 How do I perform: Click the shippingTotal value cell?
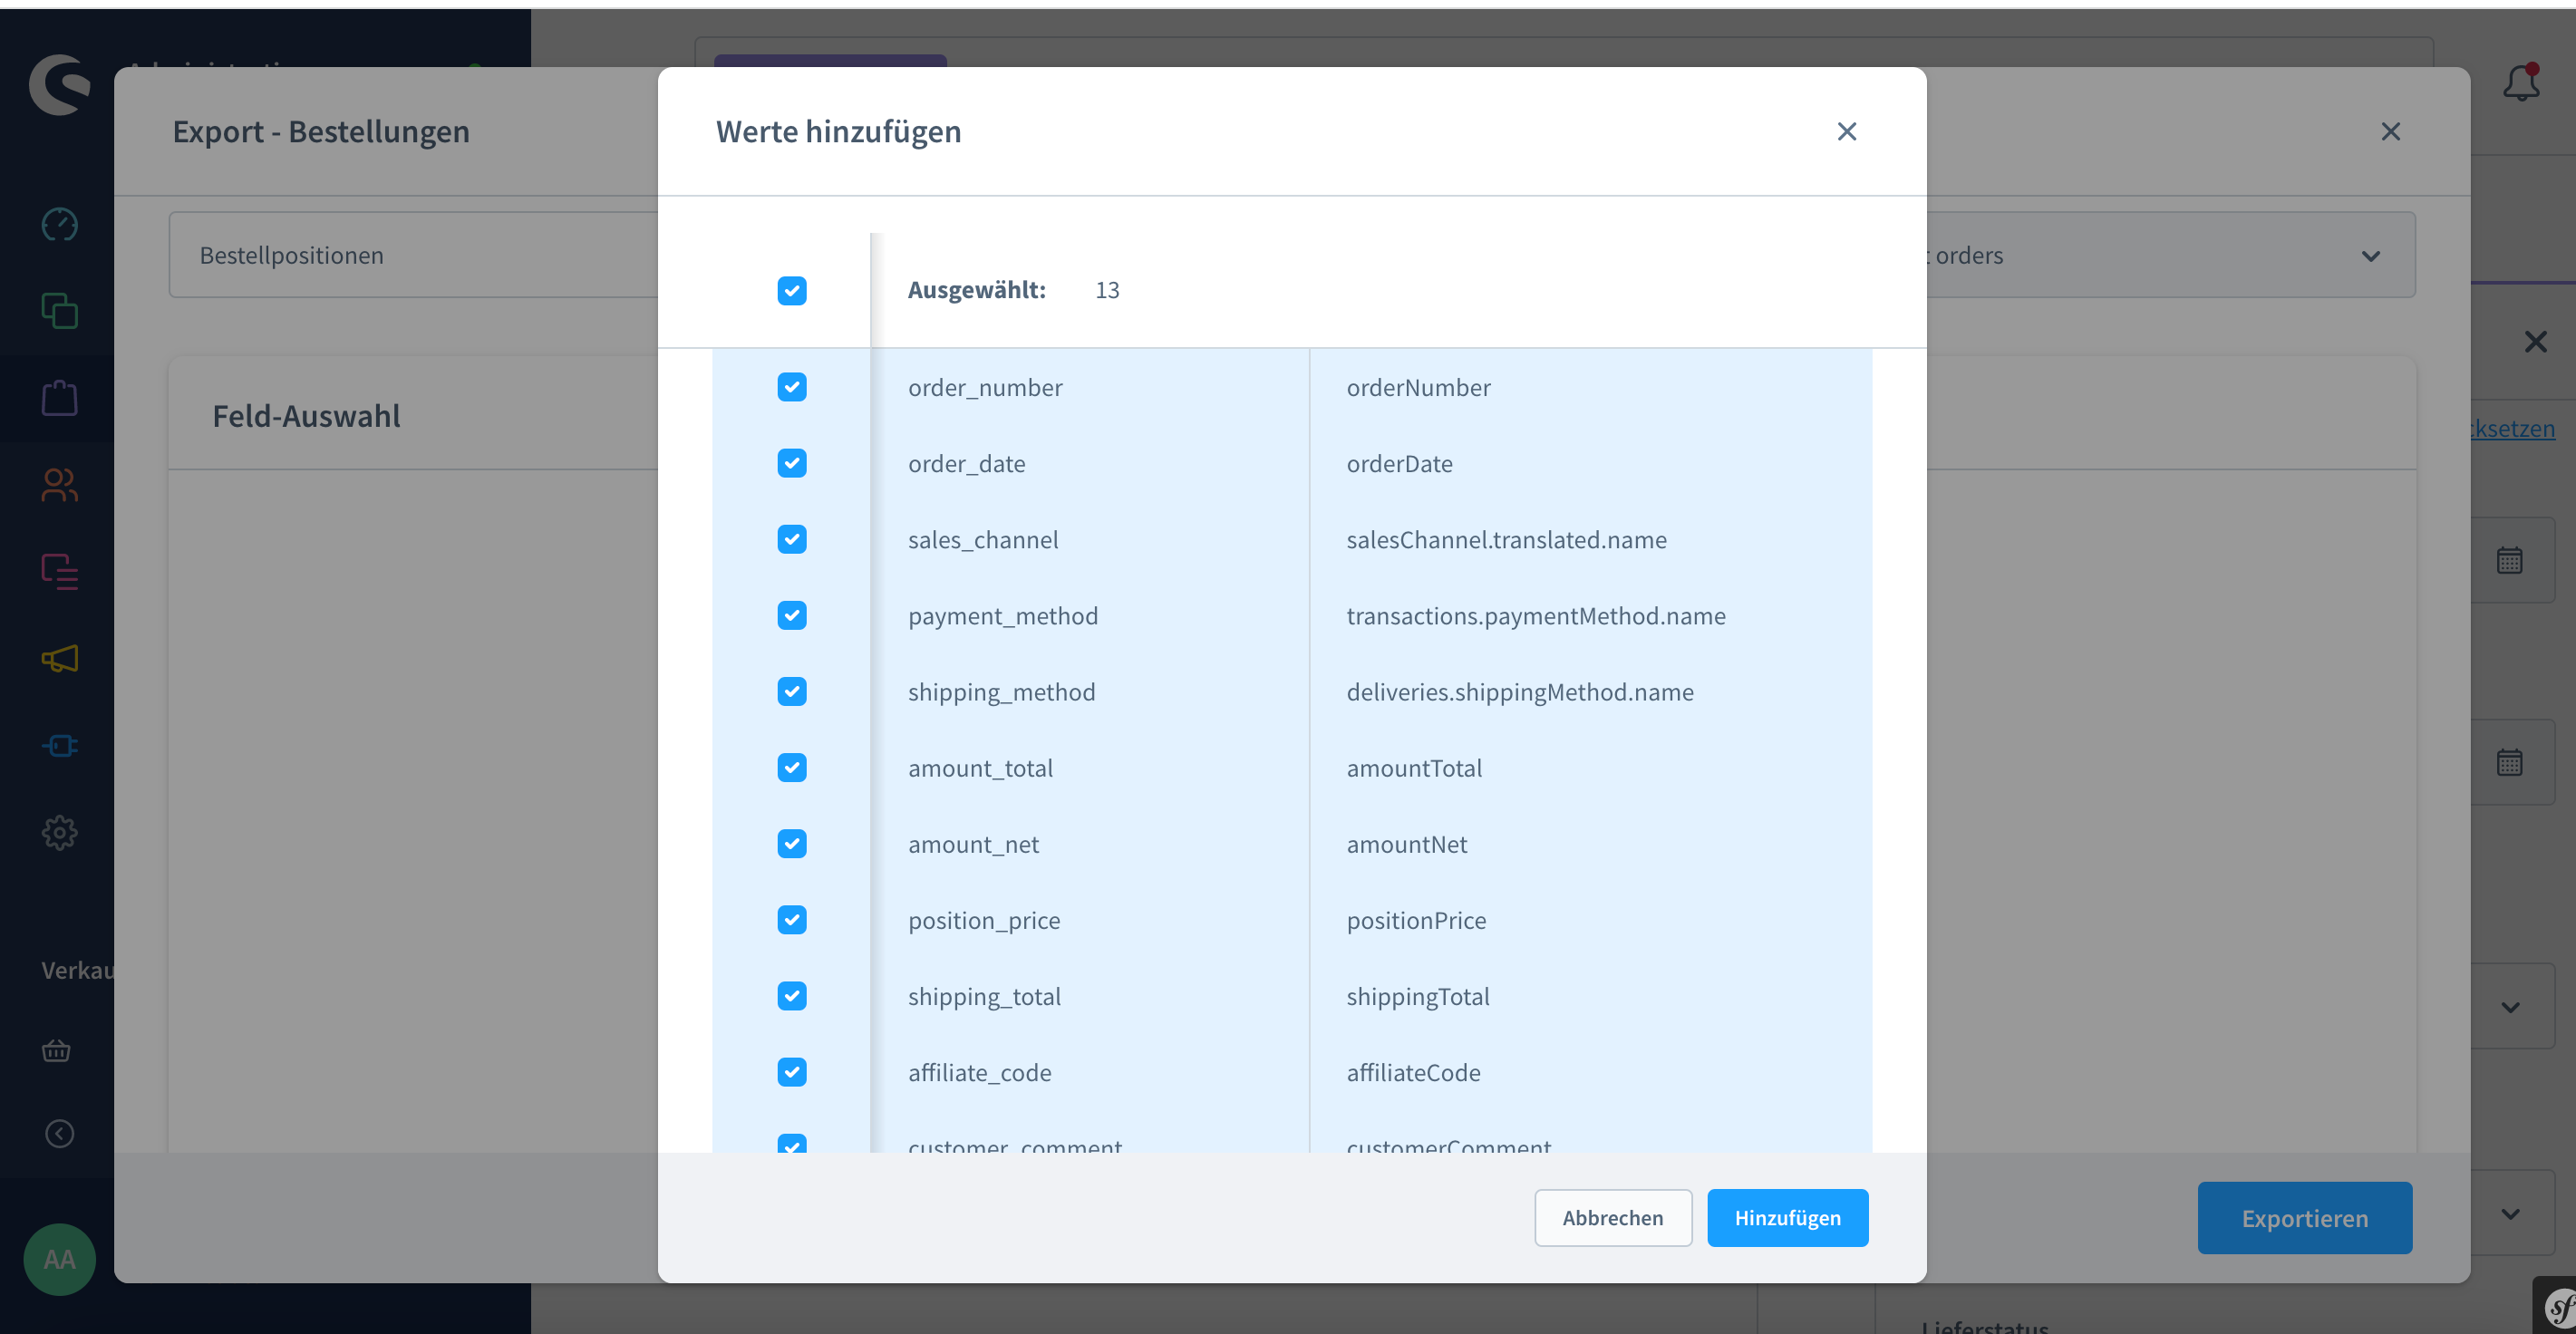[1418, 995]
